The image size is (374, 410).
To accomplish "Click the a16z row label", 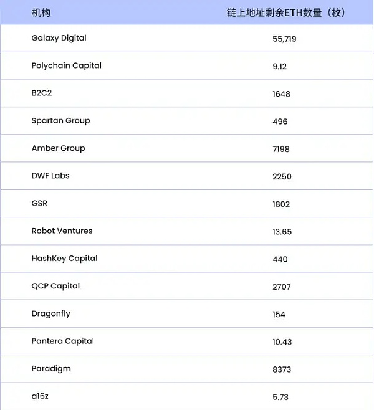I will 41,396.
